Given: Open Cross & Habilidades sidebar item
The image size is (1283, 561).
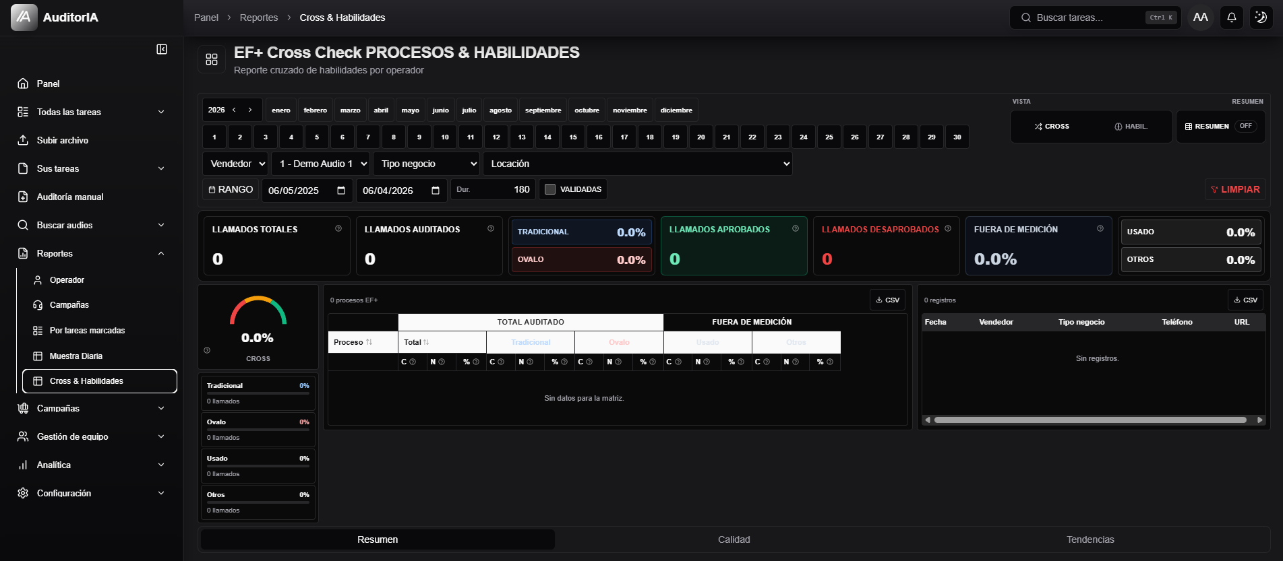Looking at the screenshot, I should (x=100, y=381).
